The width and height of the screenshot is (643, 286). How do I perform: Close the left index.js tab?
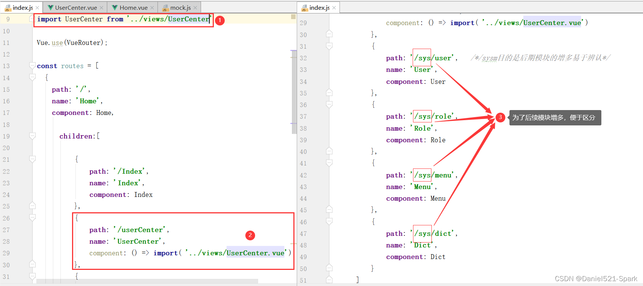coord(38,8)
